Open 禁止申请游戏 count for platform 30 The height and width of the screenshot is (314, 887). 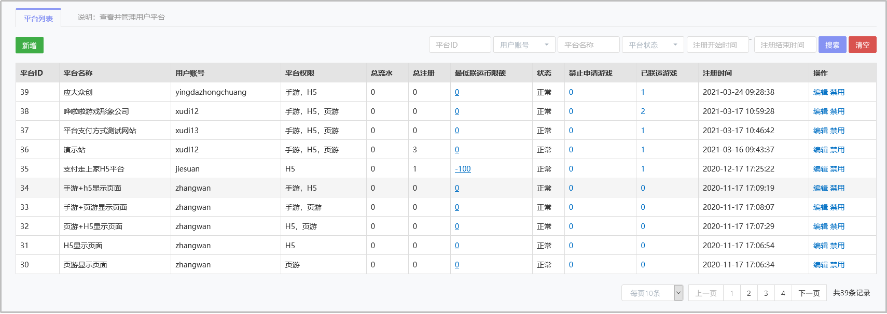click(571, 265)
